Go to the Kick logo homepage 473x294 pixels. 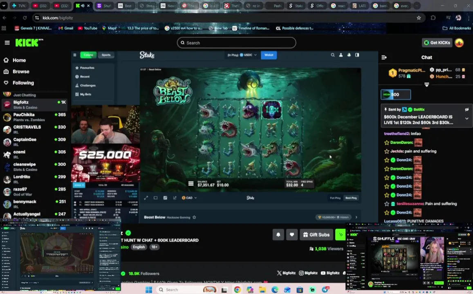[x=27, y=43]
